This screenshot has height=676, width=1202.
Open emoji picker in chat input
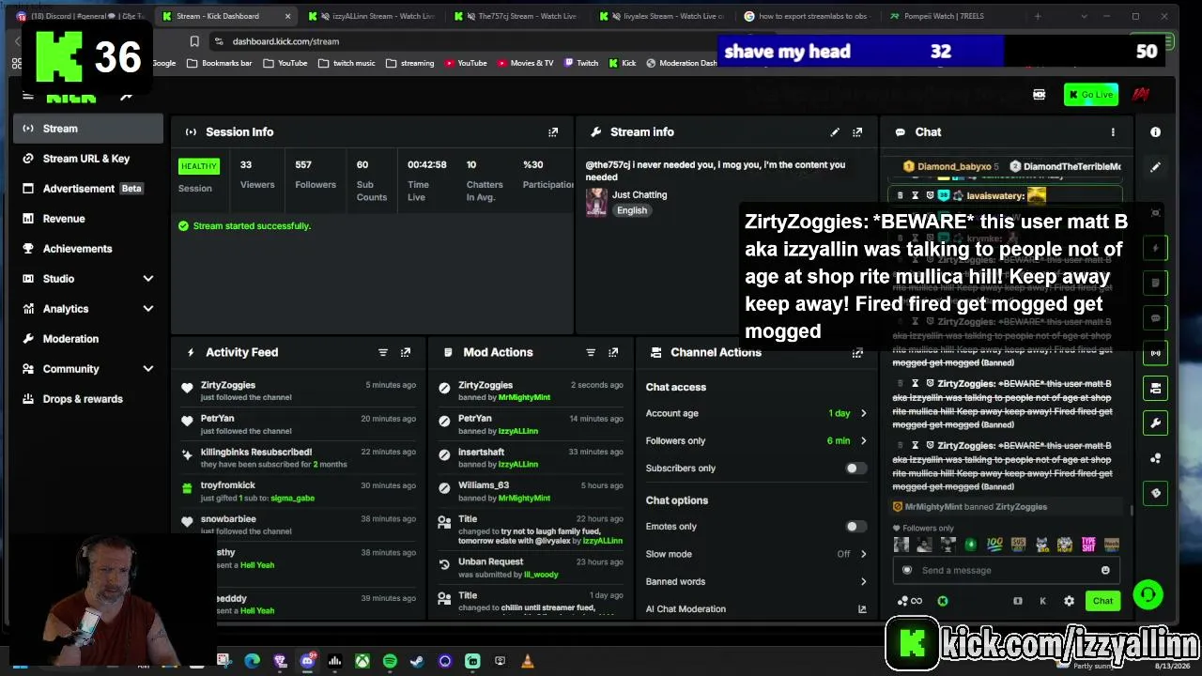point(1105,570)
